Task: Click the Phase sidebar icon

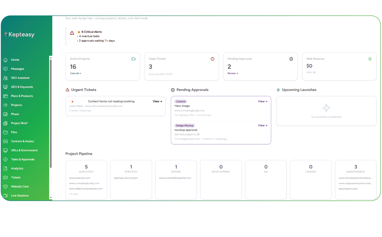Action: tap(5, 114)
